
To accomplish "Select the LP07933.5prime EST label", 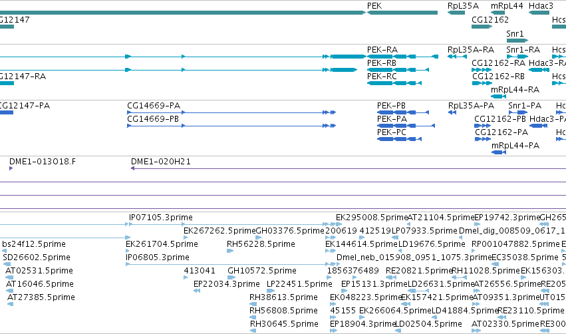I will 424,231.
